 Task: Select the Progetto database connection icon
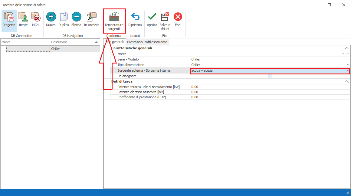click(x=9, y=19)
